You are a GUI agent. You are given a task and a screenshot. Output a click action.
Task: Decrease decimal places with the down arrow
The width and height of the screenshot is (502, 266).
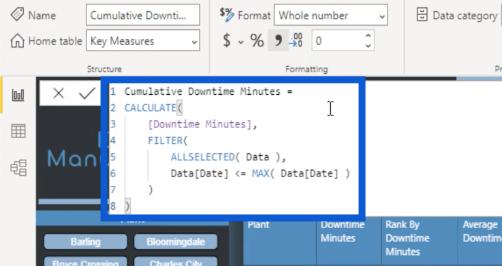[368, 45]
